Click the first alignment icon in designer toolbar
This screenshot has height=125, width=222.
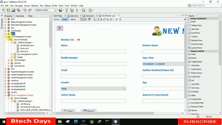[x=95, y=19]
